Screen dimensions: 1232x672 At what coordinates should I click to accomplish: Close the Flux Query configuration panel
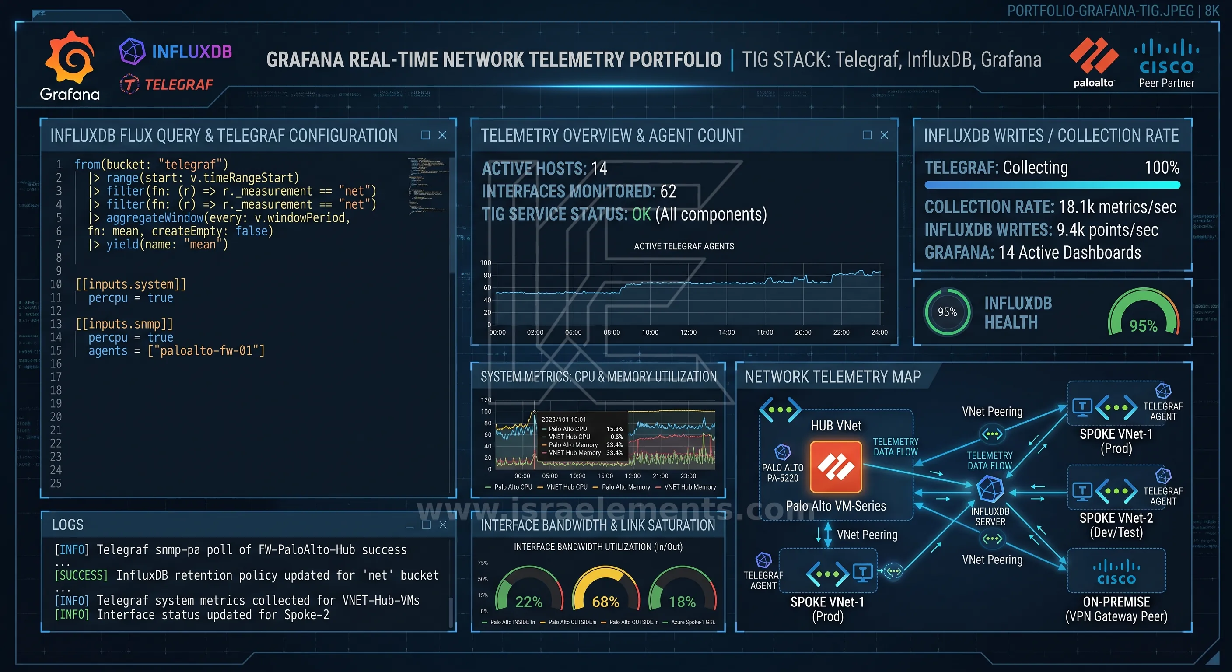[x=442, y=135]
